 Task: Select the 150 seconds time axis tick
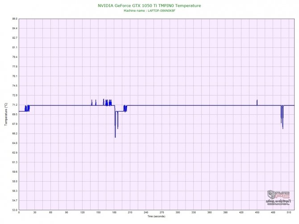98,212
